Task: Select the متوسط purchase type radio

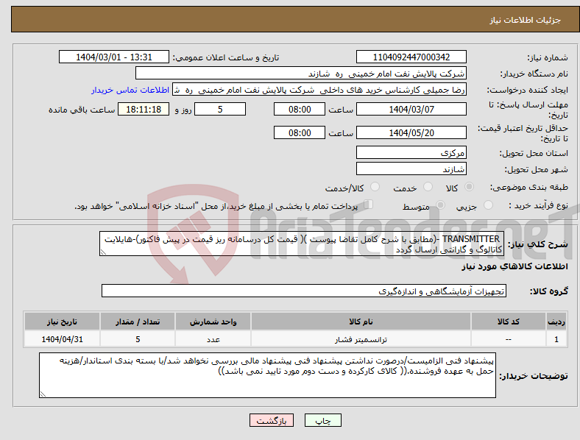Action: (x=440, y=205)
